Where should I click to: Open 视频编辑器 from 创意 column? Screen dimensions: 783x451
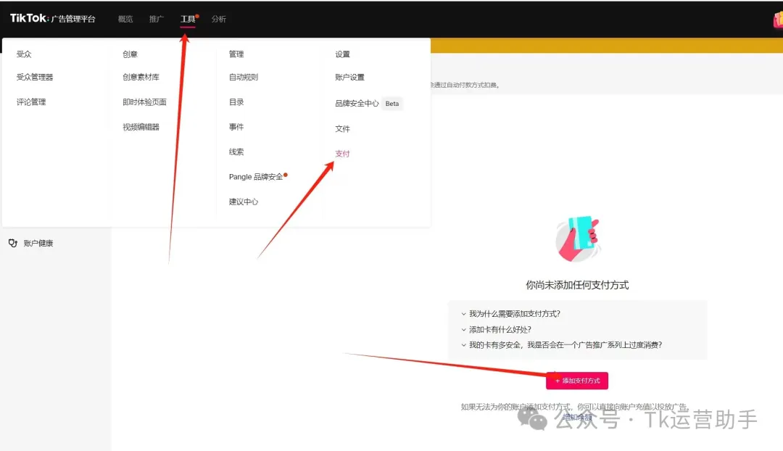click(141, 127)
